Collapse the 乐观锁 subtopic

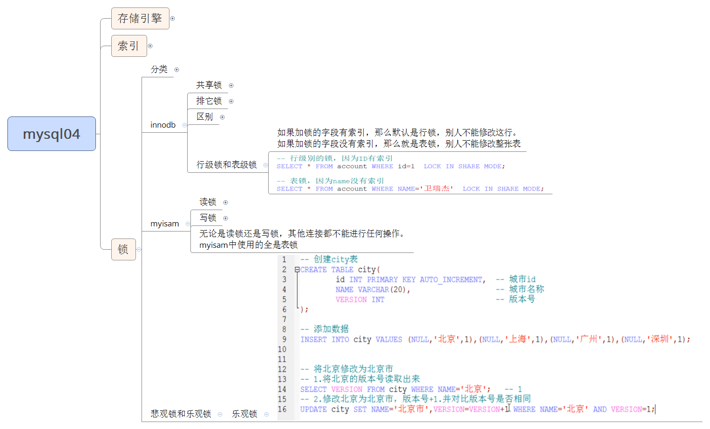coord(267,415)
